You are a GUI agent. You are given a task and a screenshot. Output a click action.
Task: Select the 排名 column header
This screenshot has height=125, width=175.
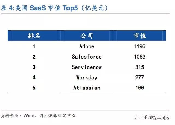pos(34,36)
